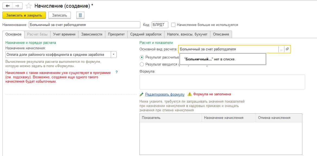Click the ellipsis select button for calculation type
This screenshot has height=156, width=317.
(281, 49)
